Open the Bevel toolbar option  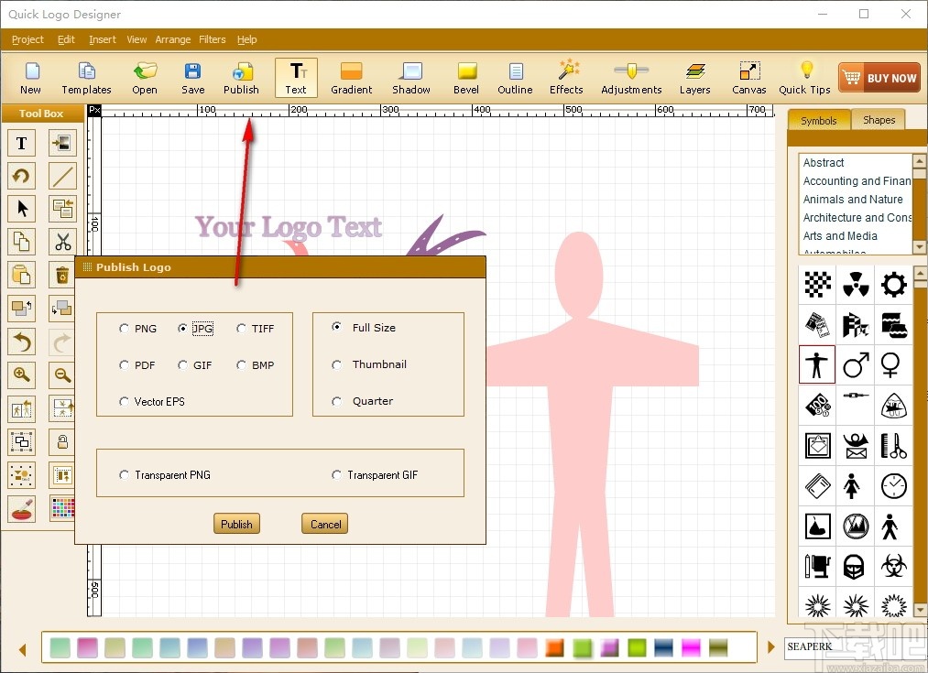(x=466, y=78)
